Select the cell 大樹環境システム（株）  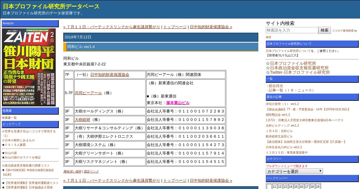coord(110,145)
